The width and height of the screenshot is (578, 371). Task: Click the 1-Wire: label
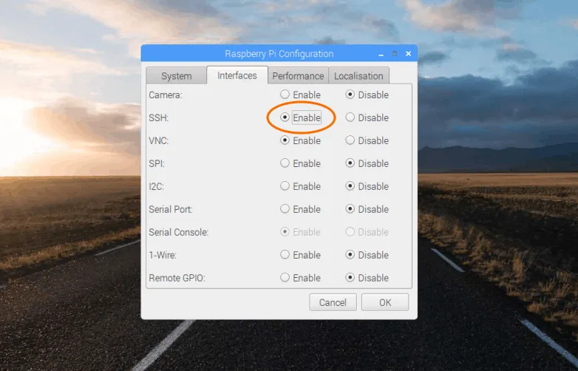pyautogui.click(x=163, y=255)
